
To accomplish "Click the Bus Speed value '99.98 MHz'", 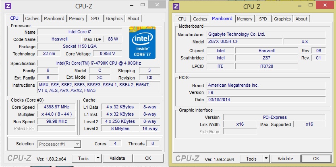I will coord(56,121).
